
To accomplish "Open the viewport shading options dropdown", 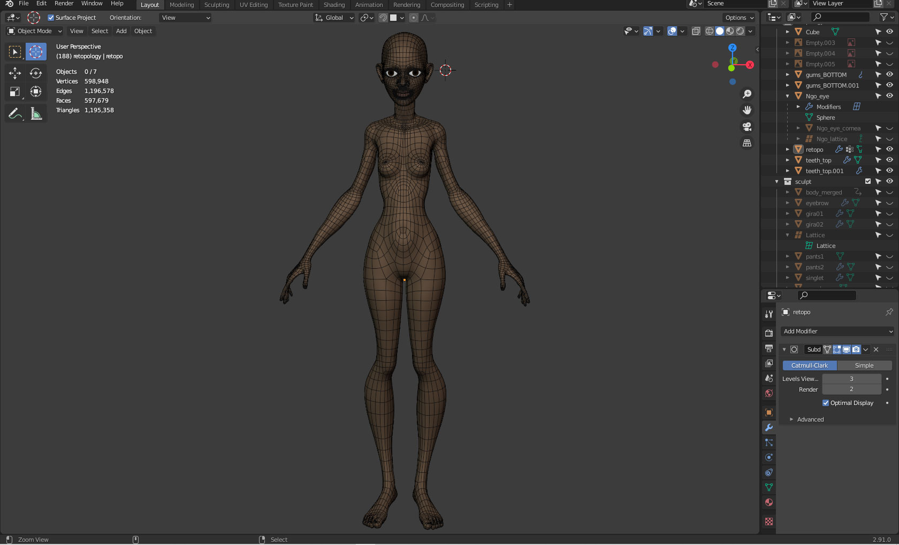I will 751,31.
